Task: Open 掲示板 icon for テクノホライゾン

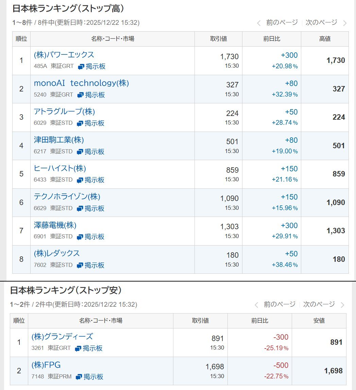Action: click(80, 208)
